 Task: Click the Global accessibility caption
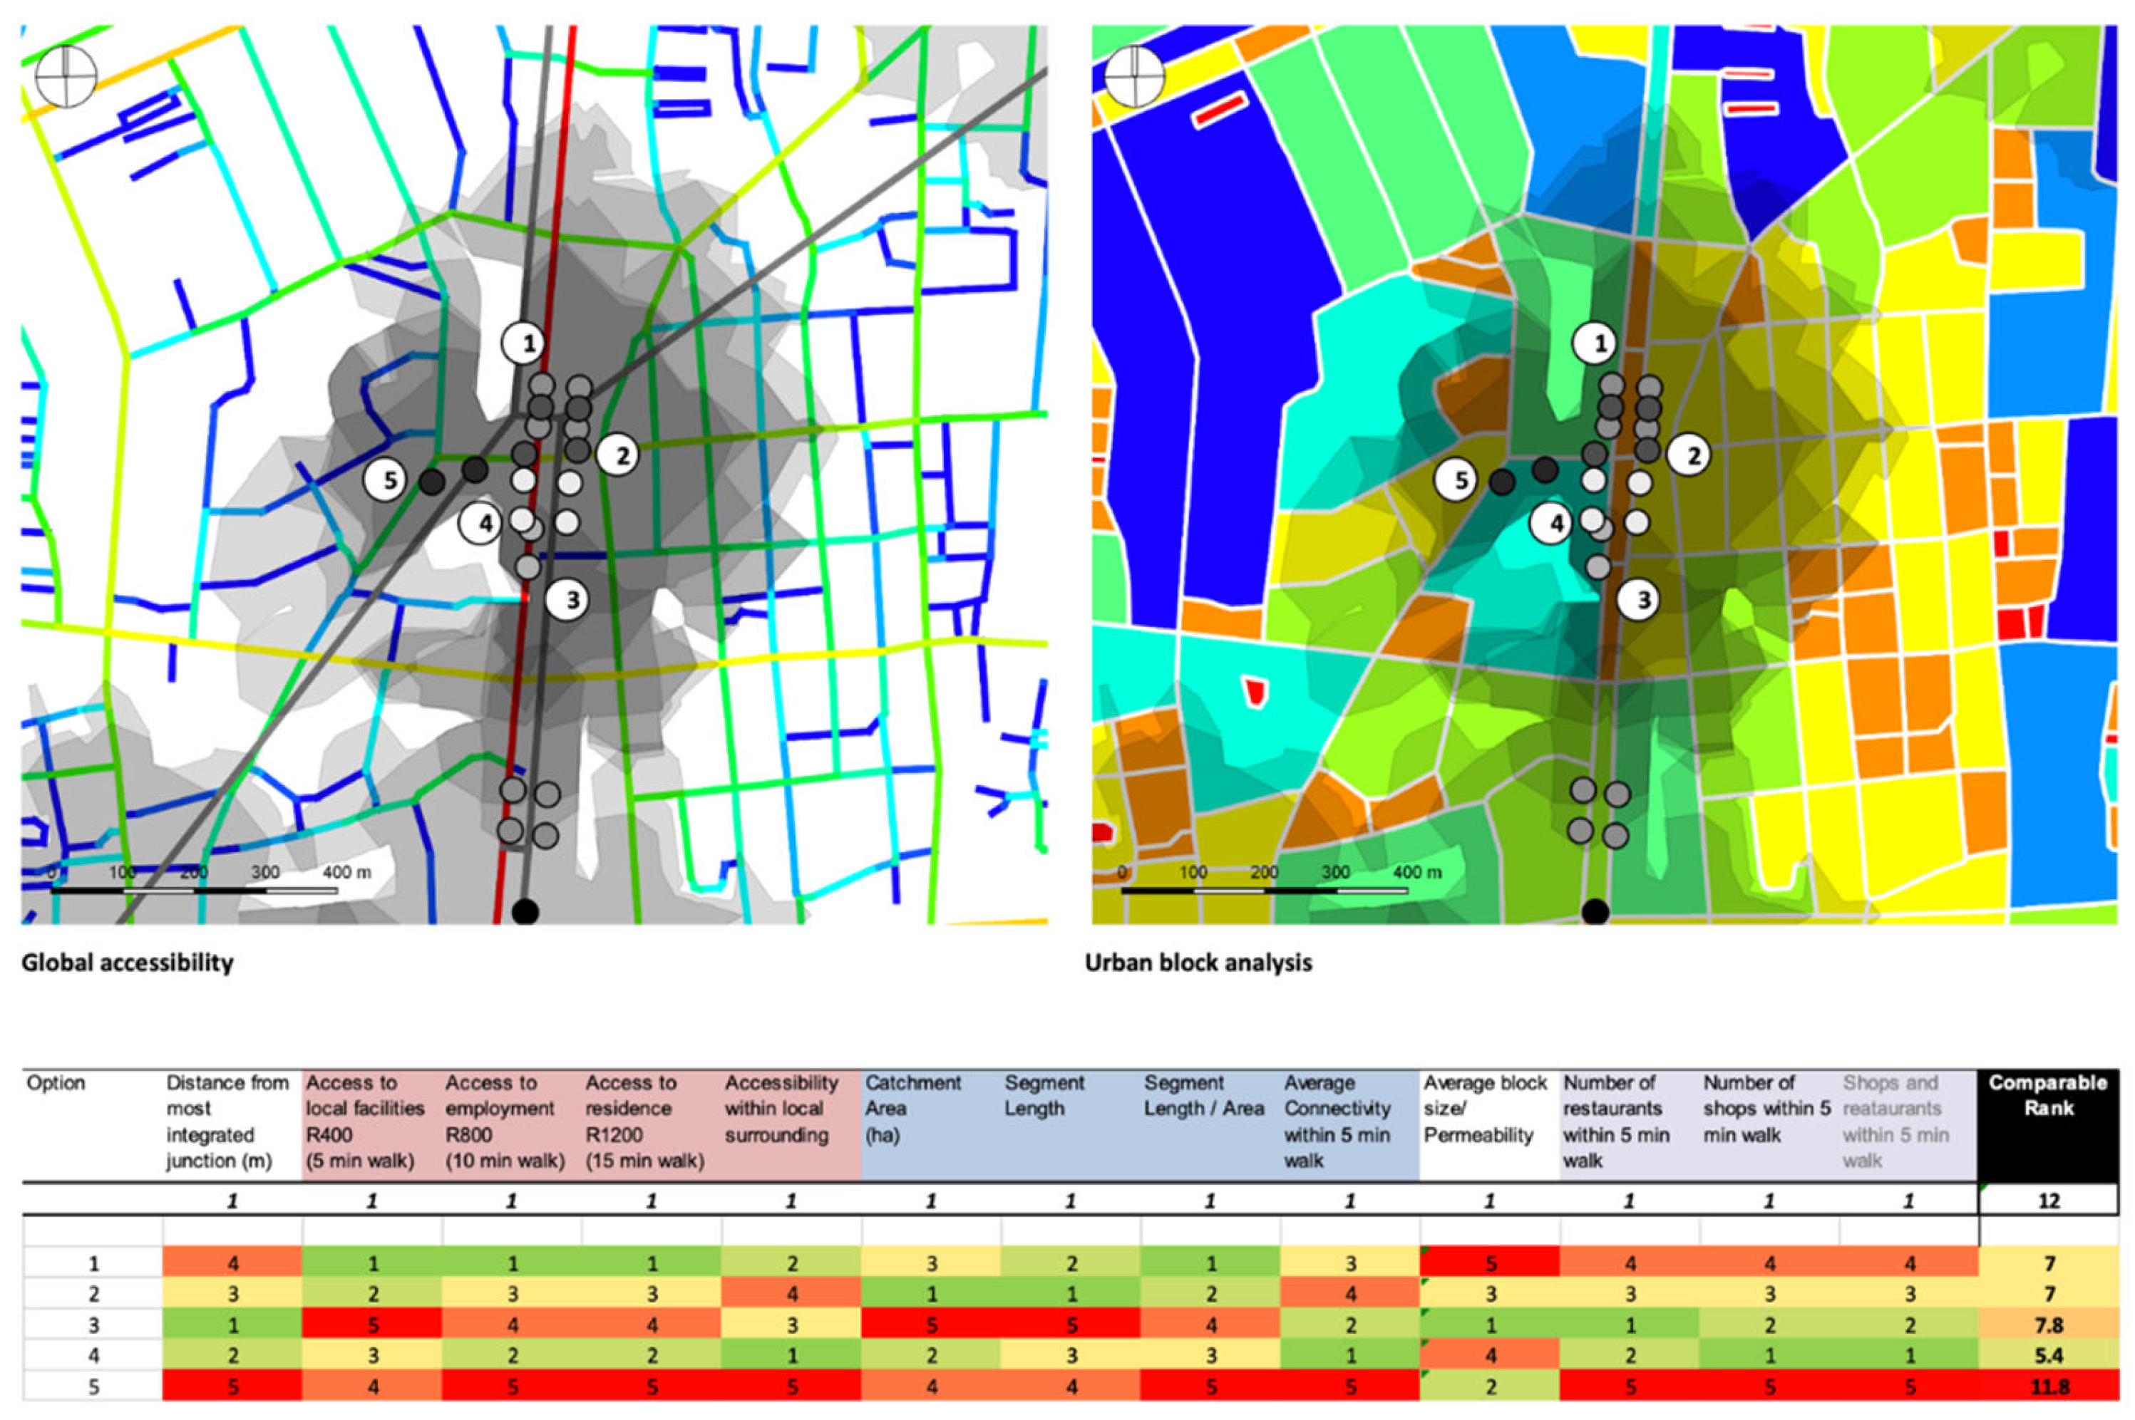click(128, 963)
